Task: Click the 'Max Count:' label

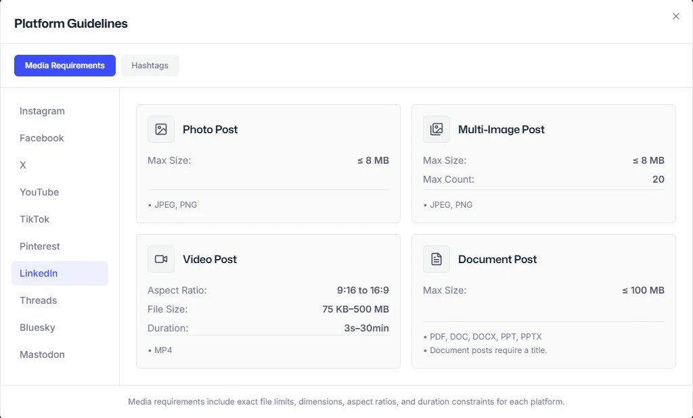Action: pos(449,179)
